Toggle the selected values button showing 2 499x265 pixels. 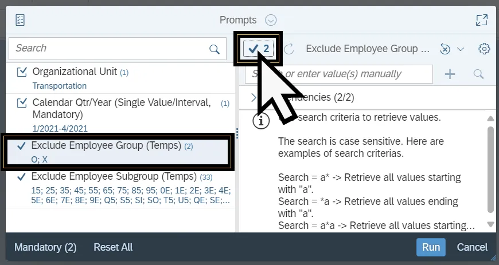pos(259,49)
